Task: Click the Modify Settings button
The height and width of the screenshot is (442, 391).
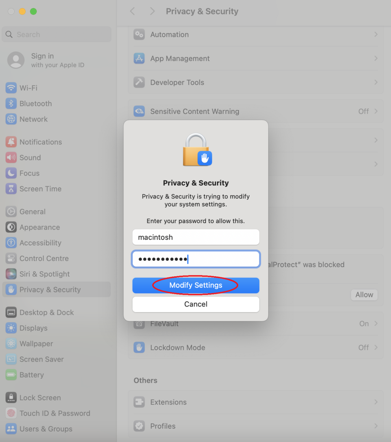Action: click(195, 285)
